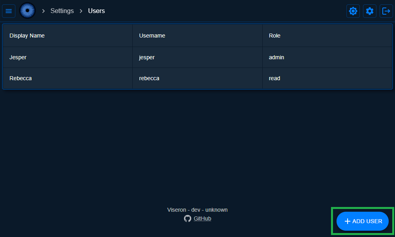Open the GitHub text link
The height and width of the screenshot is (237, 395).
[x=202, y=218]
